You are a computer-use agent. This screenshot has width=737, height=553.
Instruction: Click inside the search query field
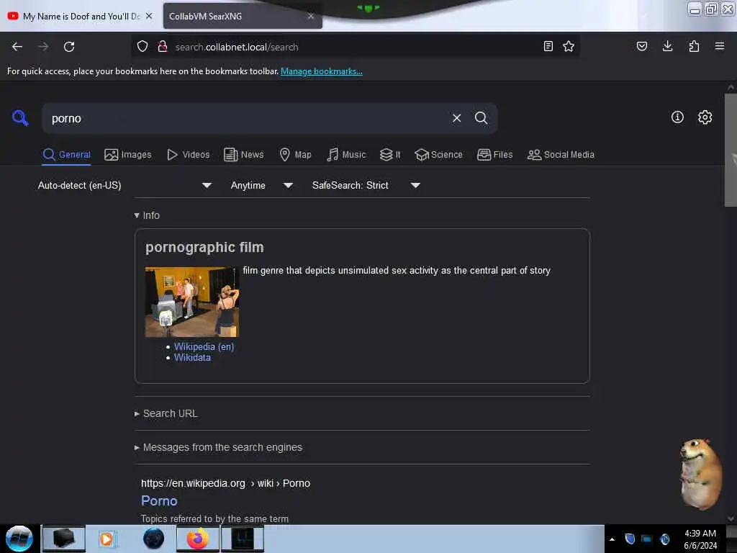pos(245,119)
